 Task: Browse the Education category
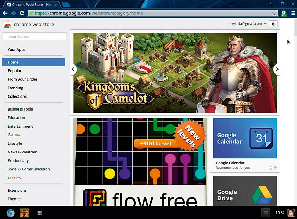[16, 118]
